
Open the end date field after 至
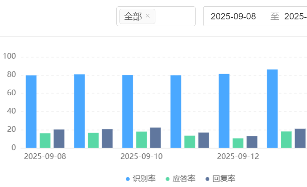[x=295, y=16]
